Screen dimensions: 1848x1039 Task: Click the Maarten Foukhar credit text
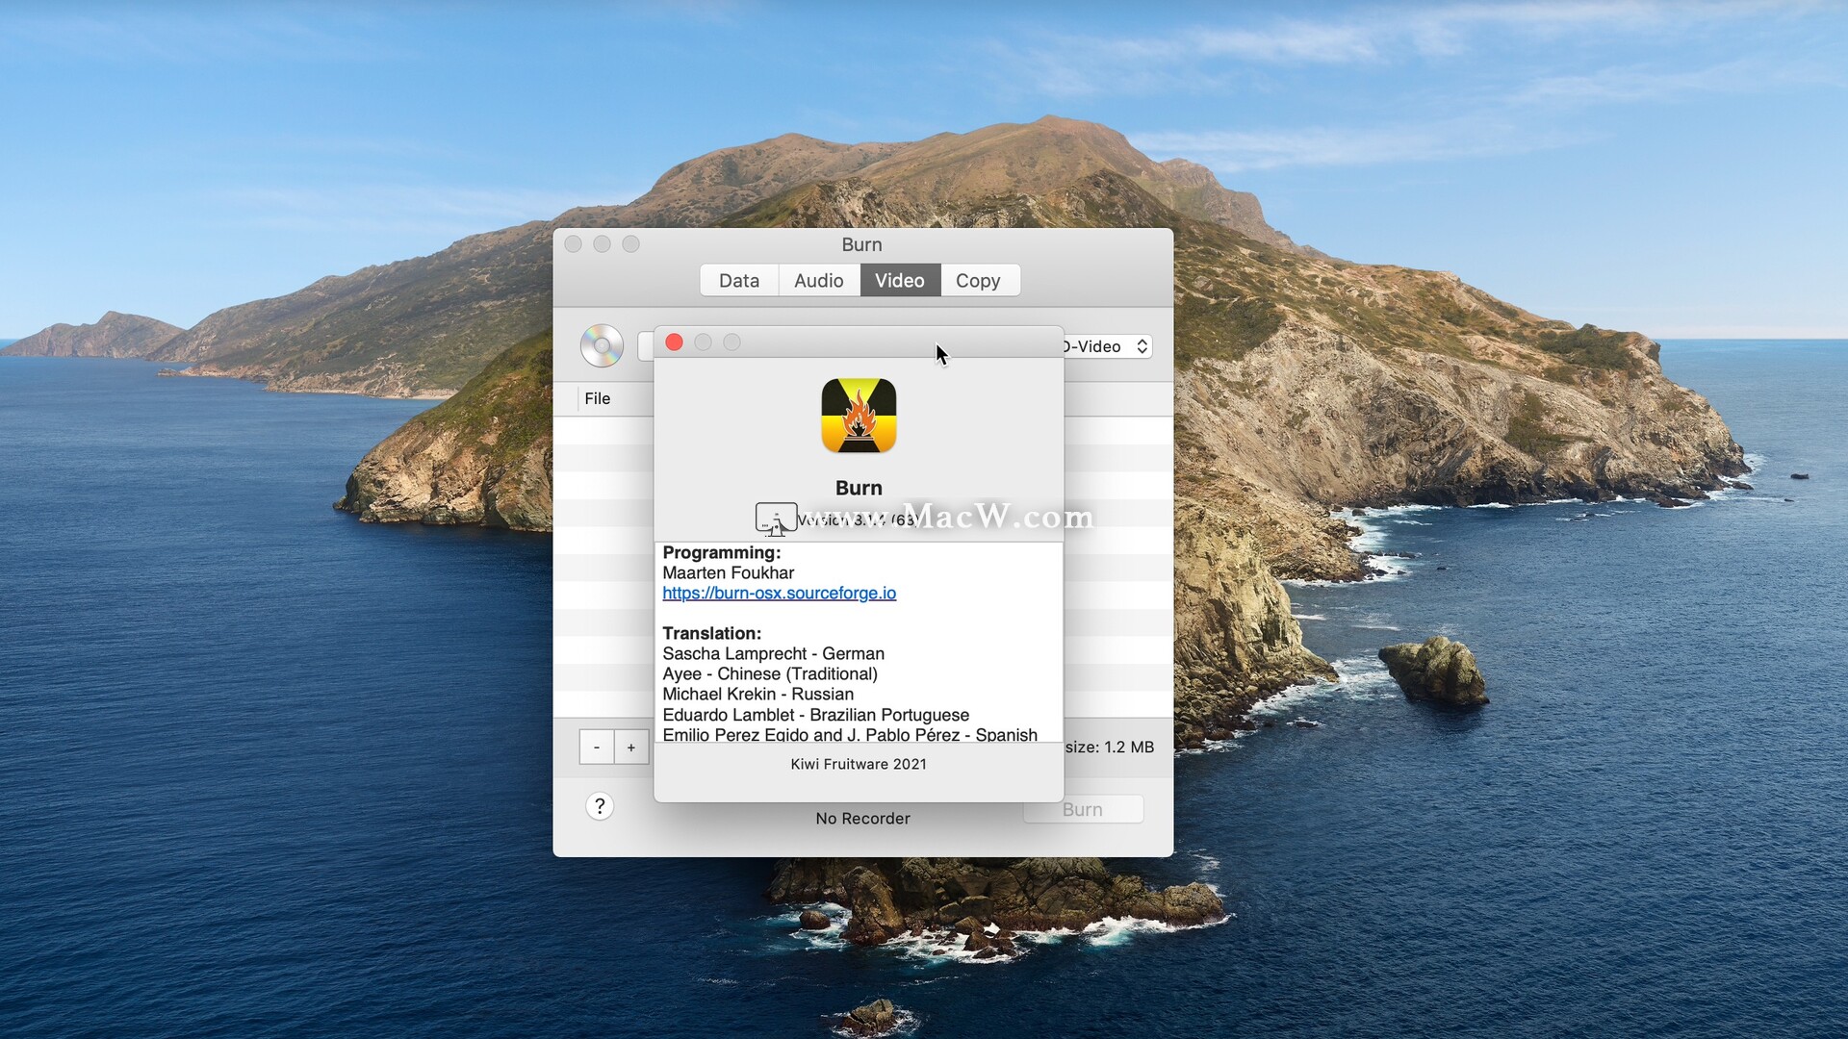point(729,572)
